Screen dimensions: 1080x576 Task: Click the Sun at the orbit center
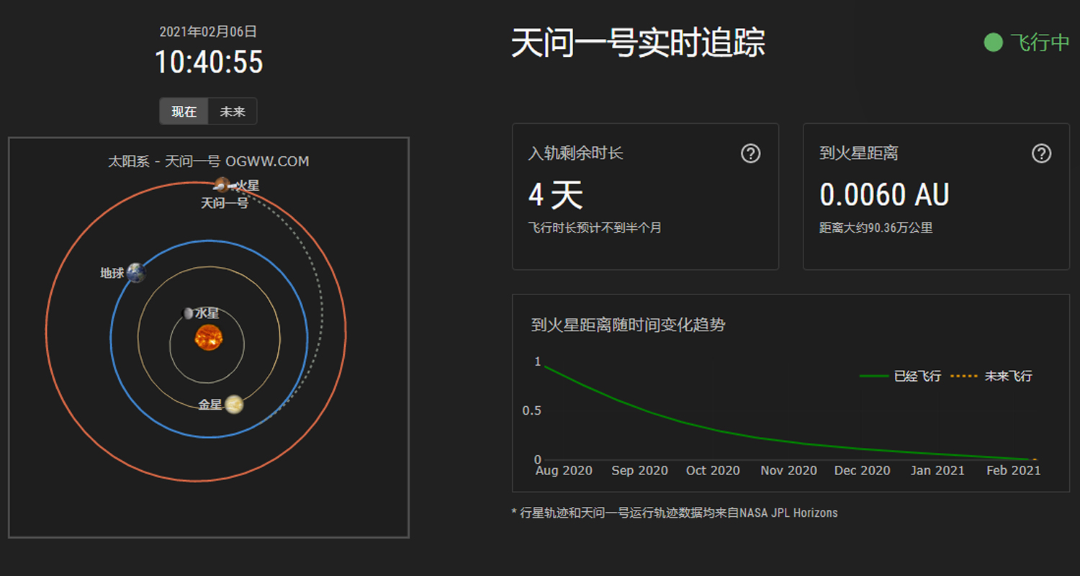[209, 337]
